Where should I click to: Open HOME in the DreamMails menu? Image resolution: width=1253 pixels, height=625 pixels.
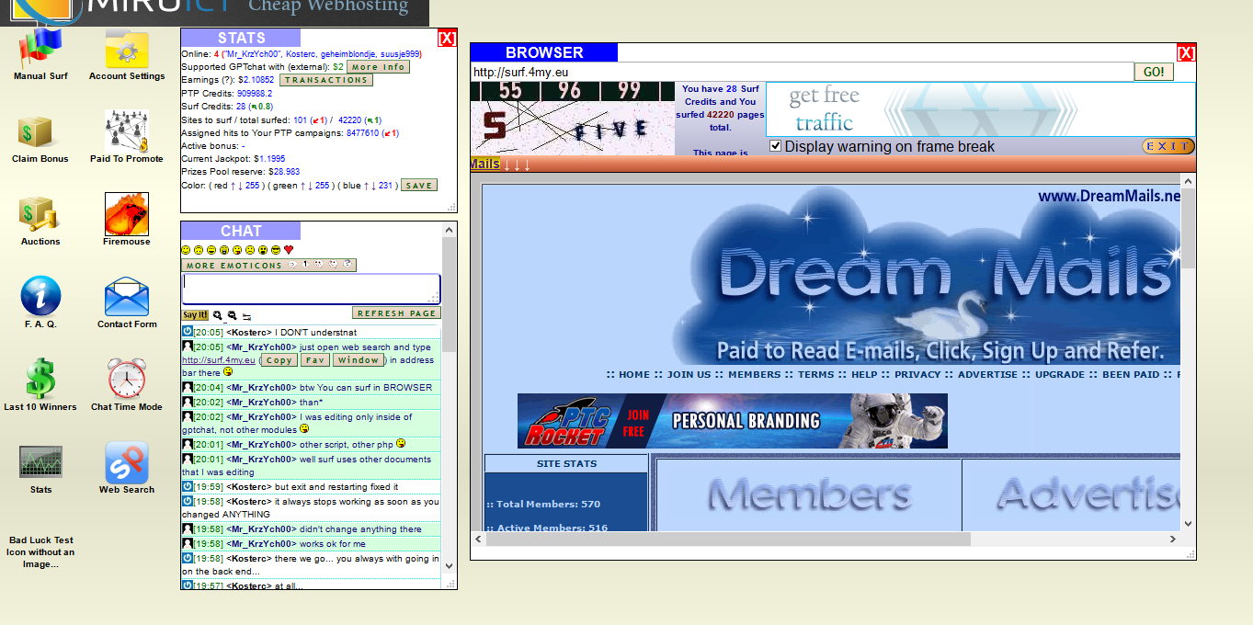pyautogui.click(x=633, y=374)
